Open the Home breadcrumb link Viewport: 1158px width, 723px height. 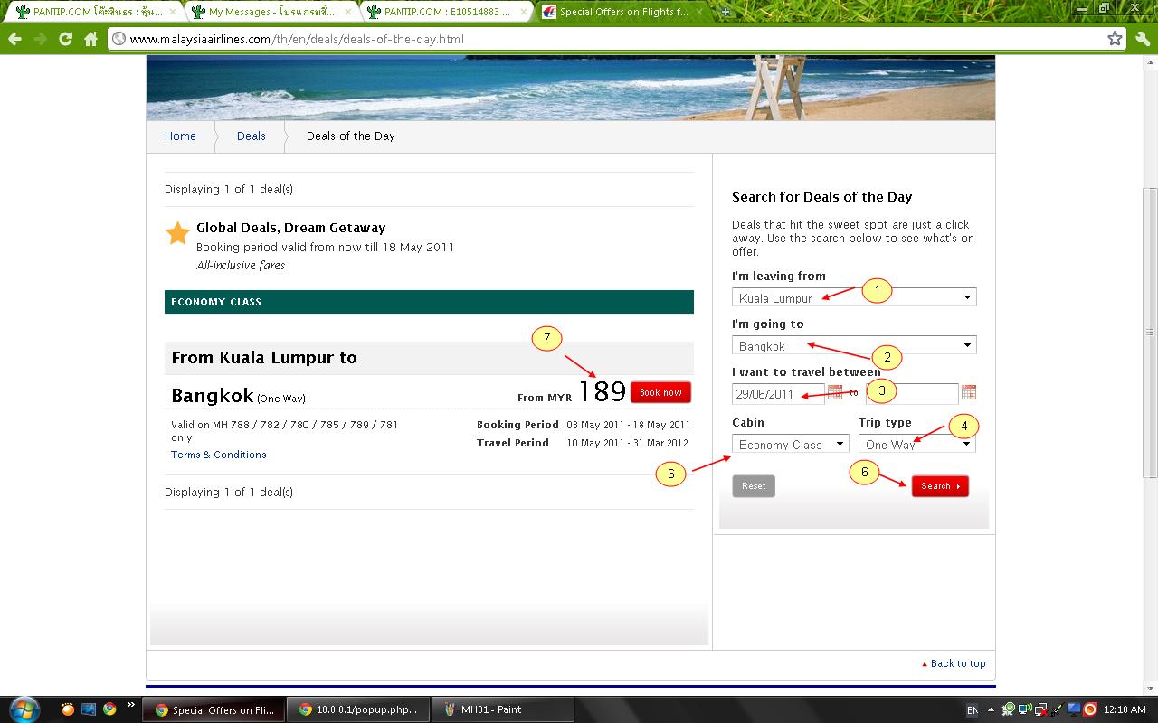(x=180, y=136)
